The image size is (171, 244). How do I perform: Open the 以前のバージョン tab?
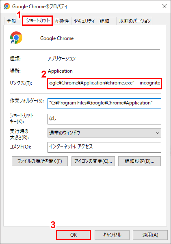(x=134, y=21)
